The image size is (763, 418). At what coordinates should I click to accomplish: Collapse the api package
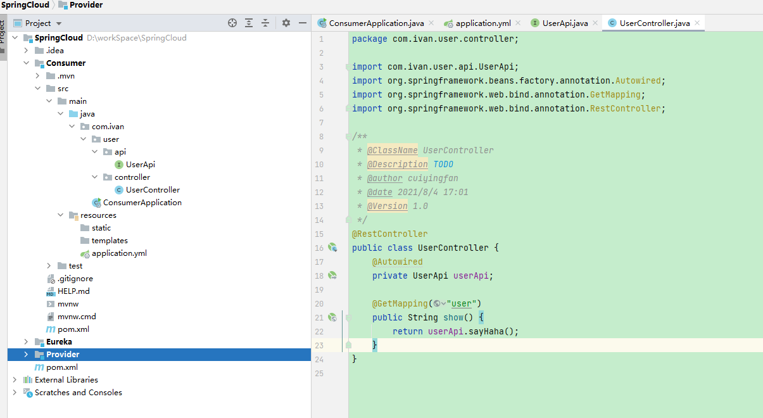[95, 152]
